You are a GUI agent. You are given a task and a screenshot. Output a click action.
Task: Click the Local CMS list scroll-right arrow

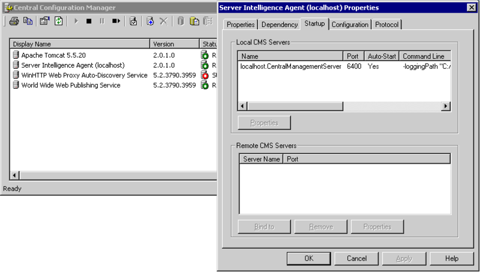point(446,106)
